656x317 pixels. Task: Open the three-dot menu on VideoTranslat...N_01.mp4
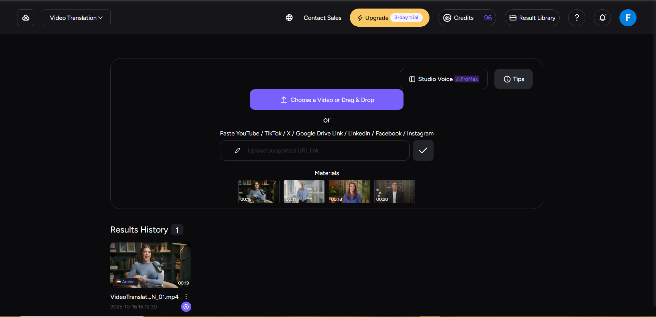[186, 296]
